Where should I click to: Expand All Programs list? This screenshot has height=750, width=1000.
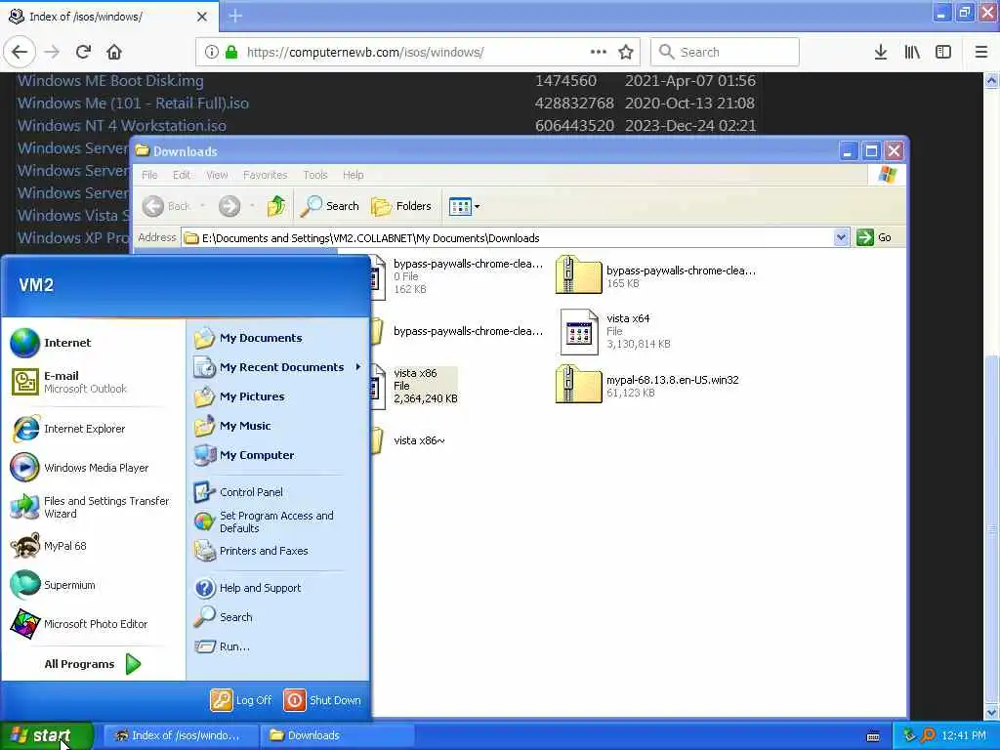click(92, 664)
